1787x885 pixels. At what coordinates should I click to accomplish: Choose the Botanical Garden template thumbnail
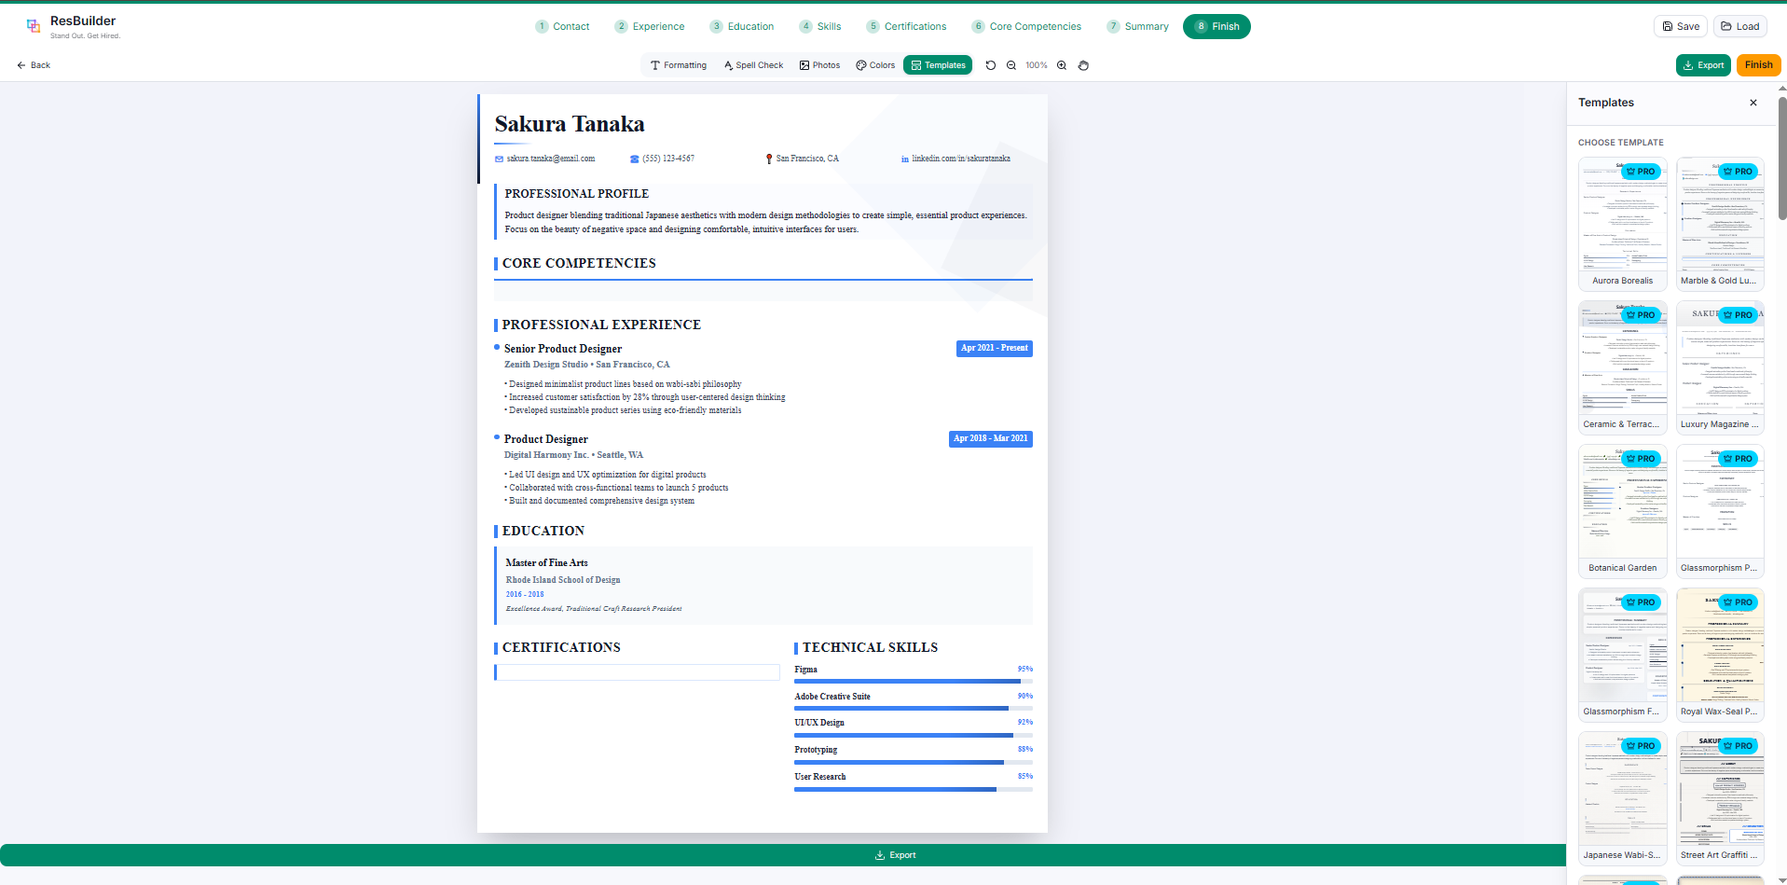[x=1622, y=511]
